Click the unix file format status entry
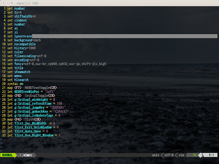219x164 pixels. coord(156,155)
